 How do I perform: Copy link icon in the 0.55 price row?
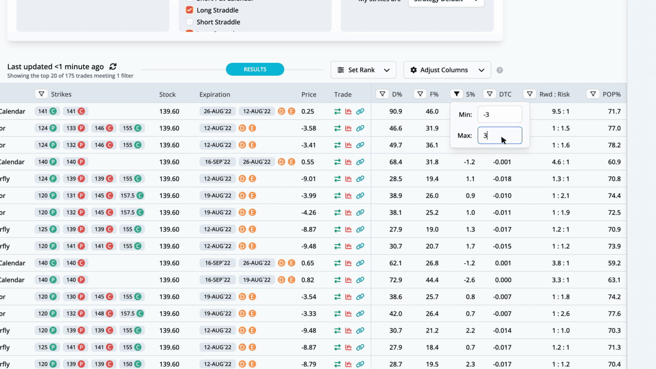point(360,162)
